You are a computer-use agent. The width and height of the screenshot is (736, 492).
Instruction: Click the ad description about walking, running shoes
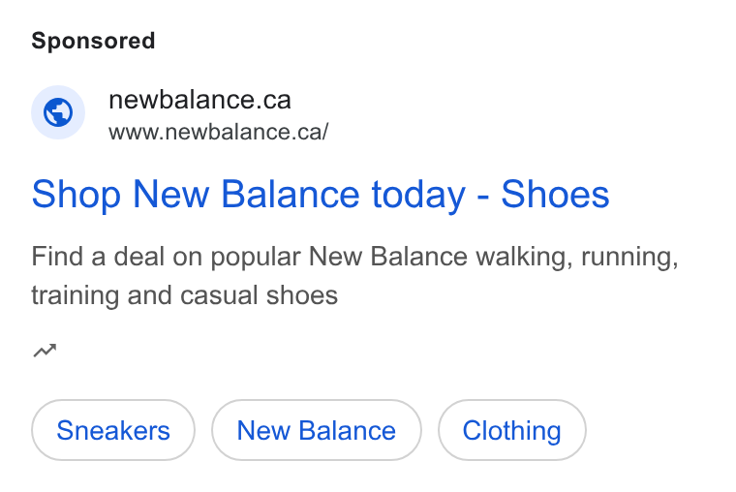pos(354,276)
